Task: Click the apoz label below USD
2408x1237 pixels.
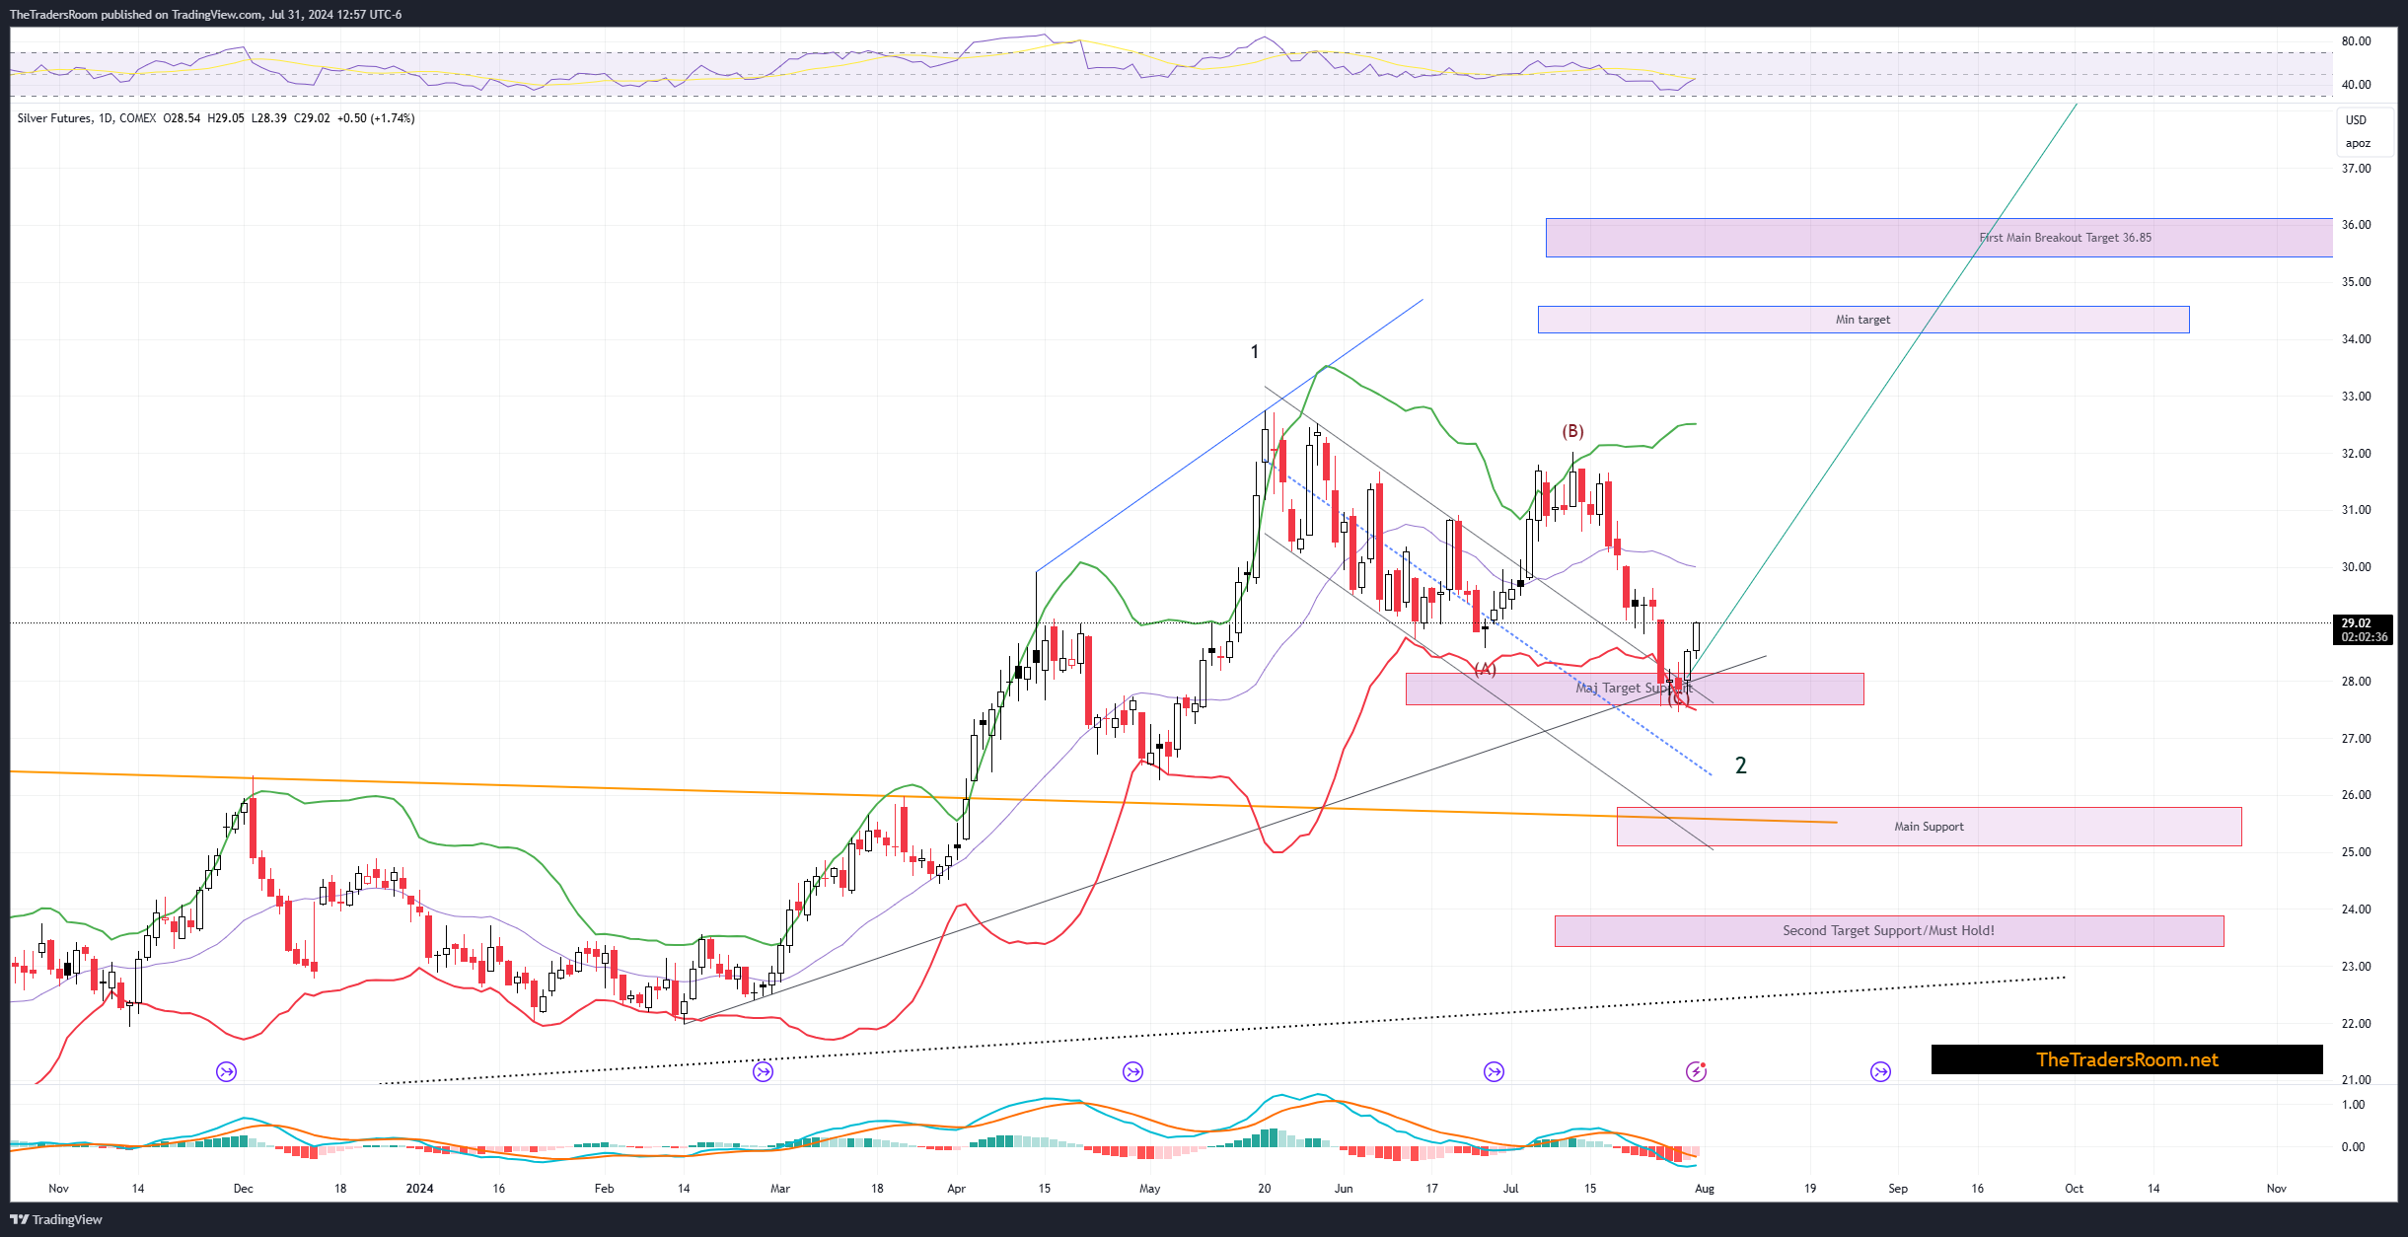Action: (x=2357, y=143)
